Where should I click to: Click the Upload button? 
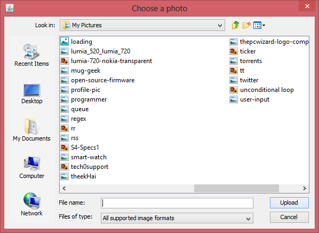[x=289, y=203]
